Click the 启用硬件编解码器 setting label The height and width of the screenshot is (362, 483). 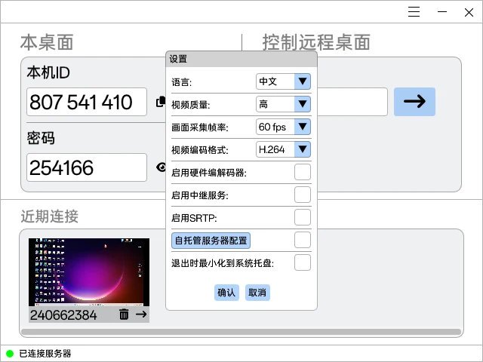tap(209, 173)
